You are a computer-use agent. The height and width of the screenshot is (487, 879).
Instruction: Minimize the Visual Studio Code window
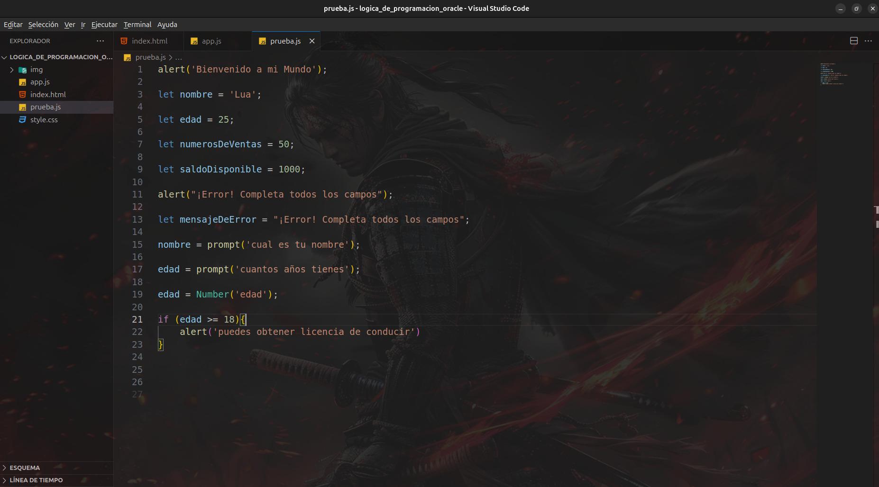point(840,9)
